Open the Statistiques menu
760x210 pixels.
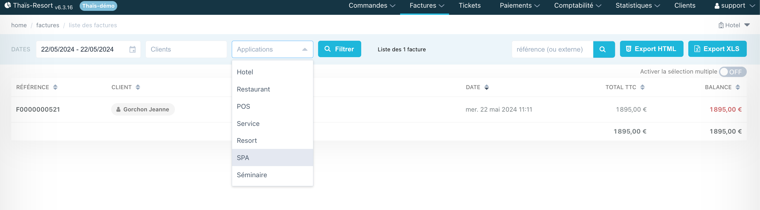[637, 6]
